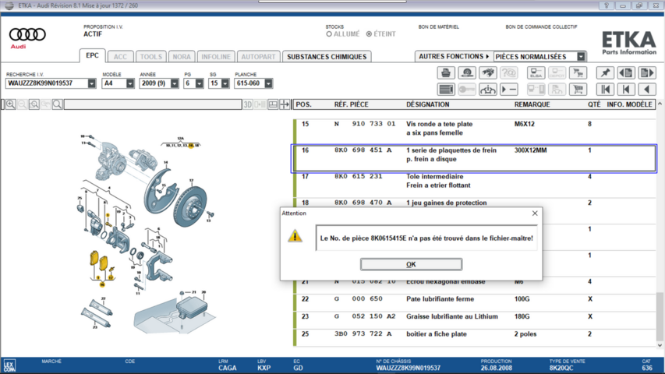Click the plain left triangle arrow icon
665x374 pixels.
pos(647,90)
